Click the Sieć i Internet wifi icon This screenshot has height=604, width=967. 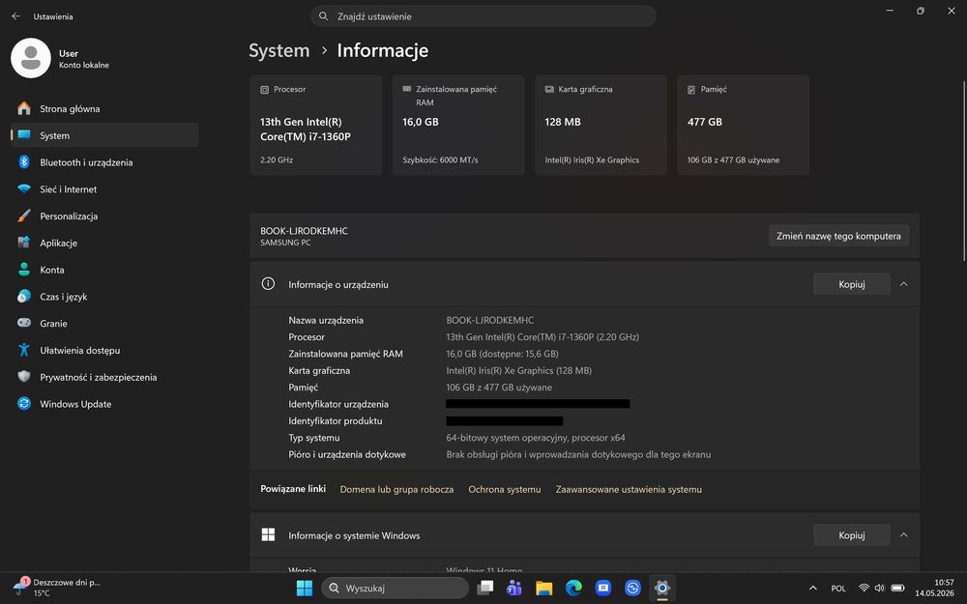[24, 189]
